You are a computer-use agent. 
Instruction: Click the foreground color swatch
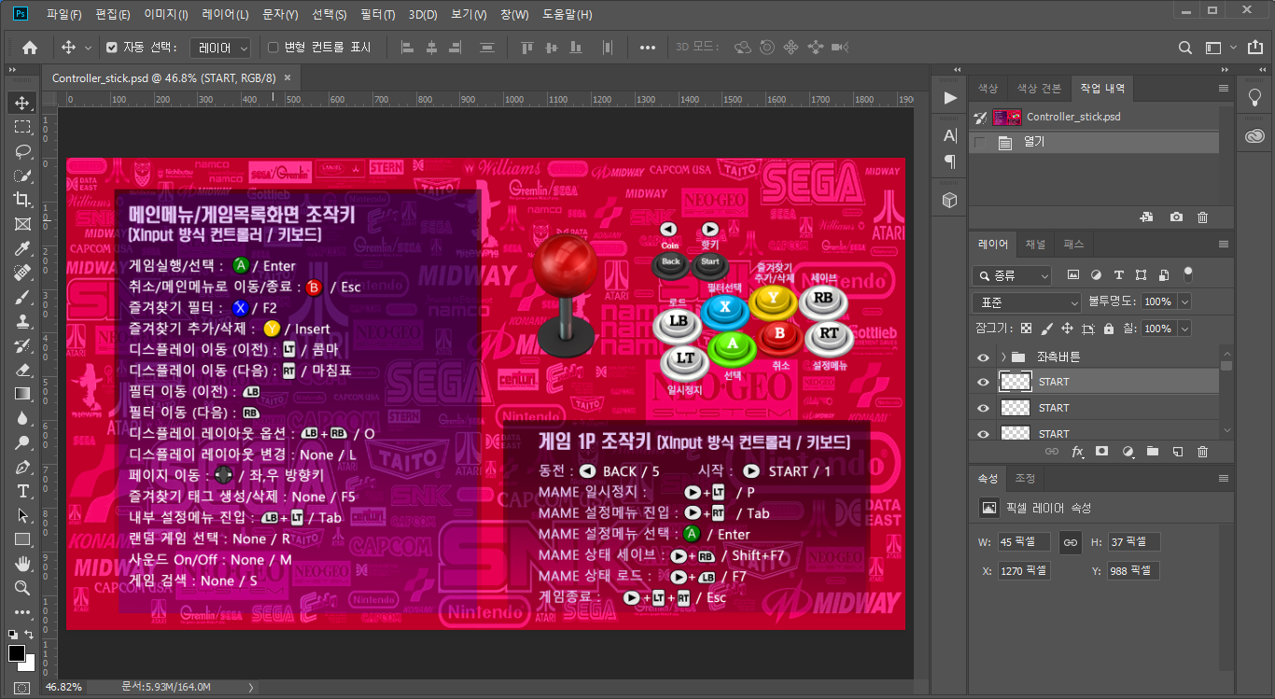coord(17,652)
